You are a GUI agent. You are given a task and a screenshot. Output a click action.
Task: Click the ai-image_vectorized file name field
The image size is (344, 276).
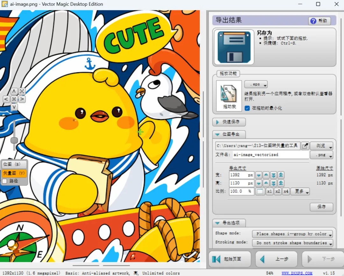pyautogui.click(x=271, y=155)
